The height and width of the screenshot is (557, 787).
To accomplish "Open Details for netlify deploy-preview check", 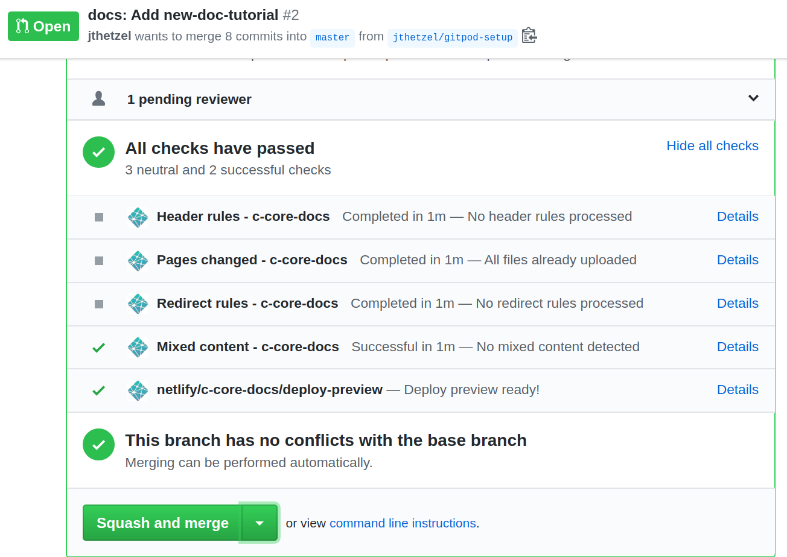I will pyautogui.click(x=738, y=390).
